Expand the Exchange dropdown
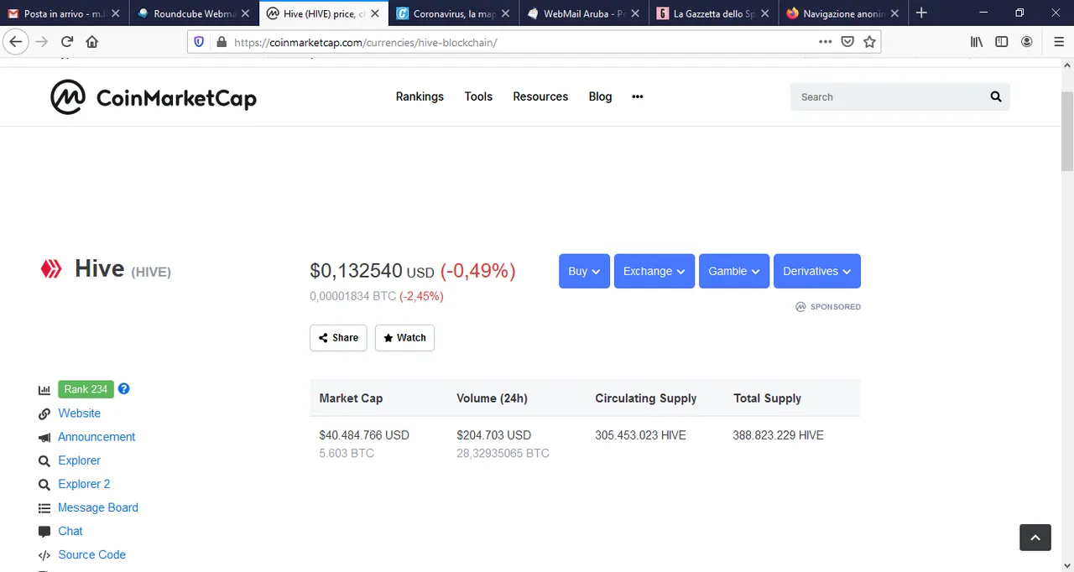The height and width of the screenshot is (572, 1074). 654,271
